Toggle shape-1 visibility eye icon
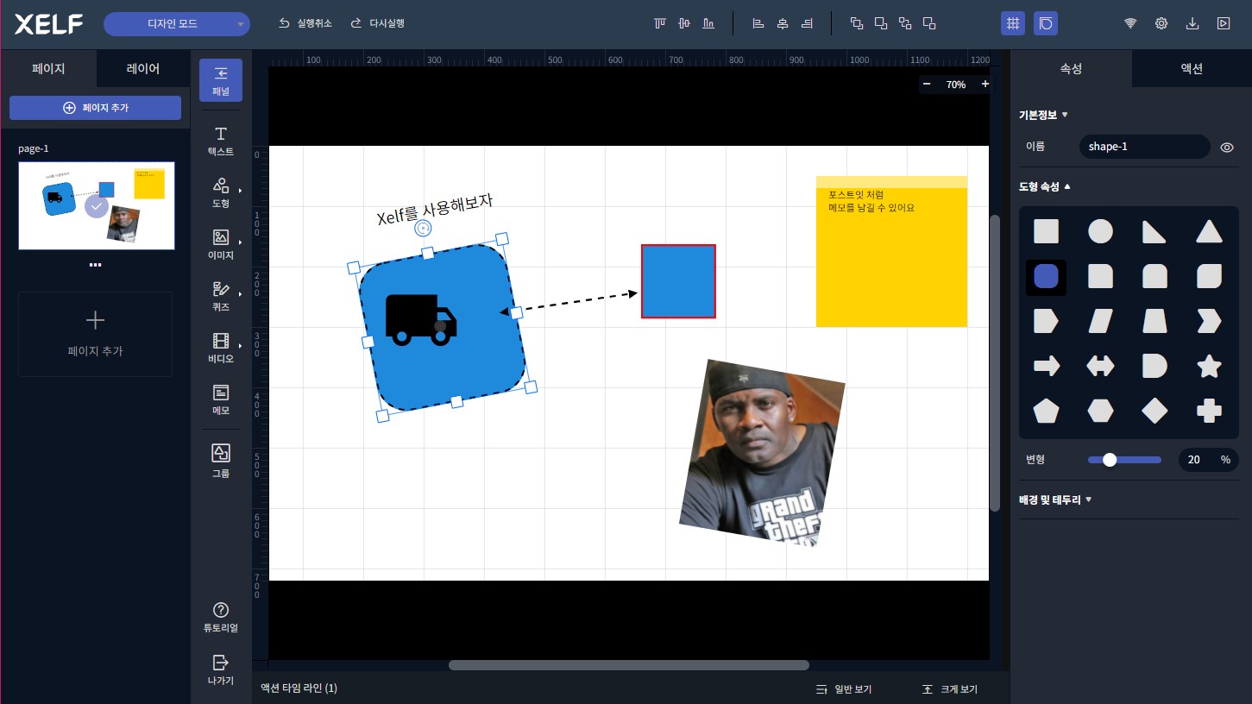 (1227, 148)
